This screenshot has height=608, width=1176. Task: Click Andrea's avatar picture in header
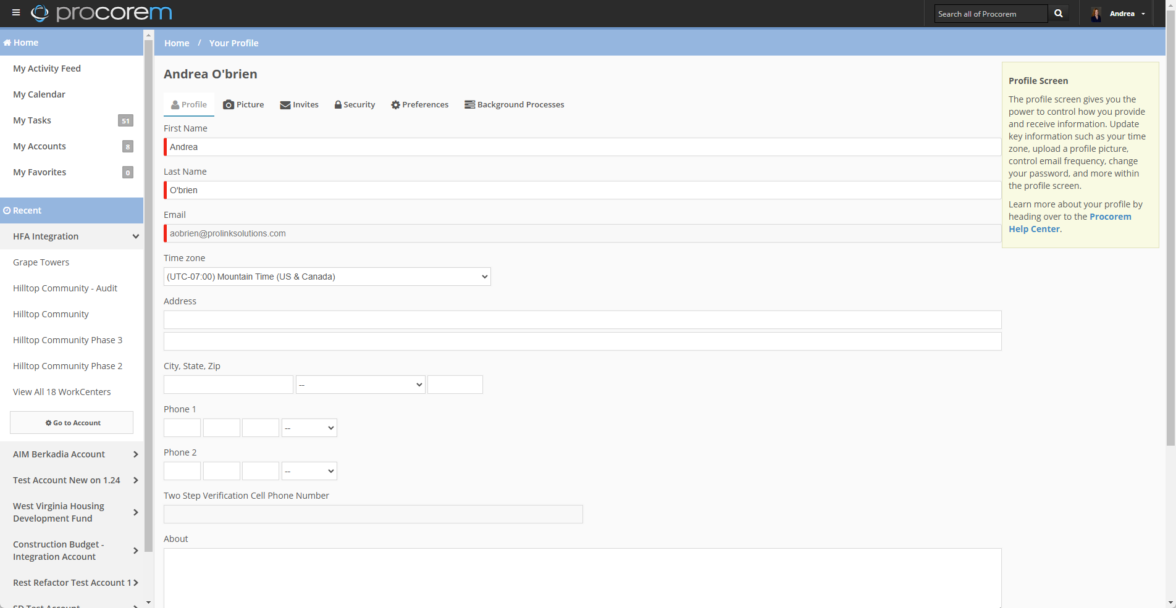tap(1096, 14)
